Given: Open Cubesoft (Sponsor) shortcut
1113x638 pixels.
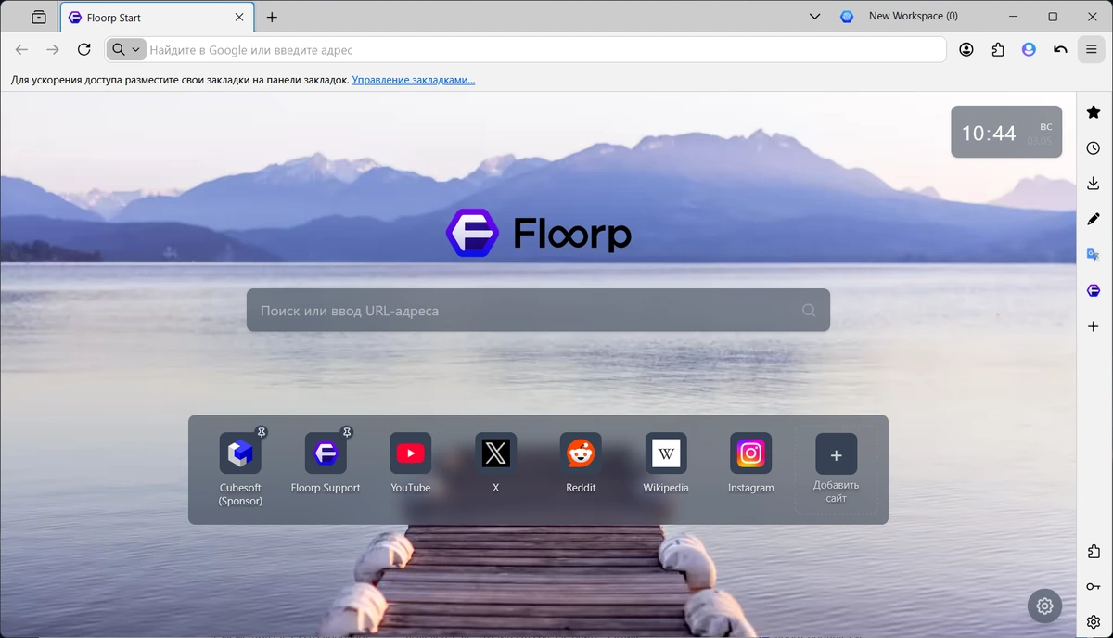Looking at the screenshot, I should coord(240,468).
